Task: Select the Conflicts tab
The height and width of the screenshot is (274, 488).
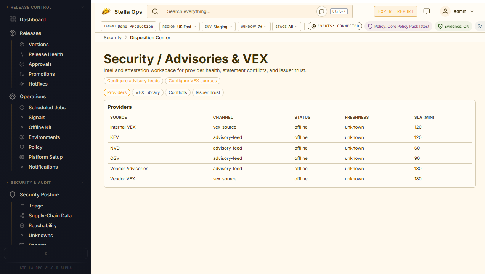Action: point(178,92)
